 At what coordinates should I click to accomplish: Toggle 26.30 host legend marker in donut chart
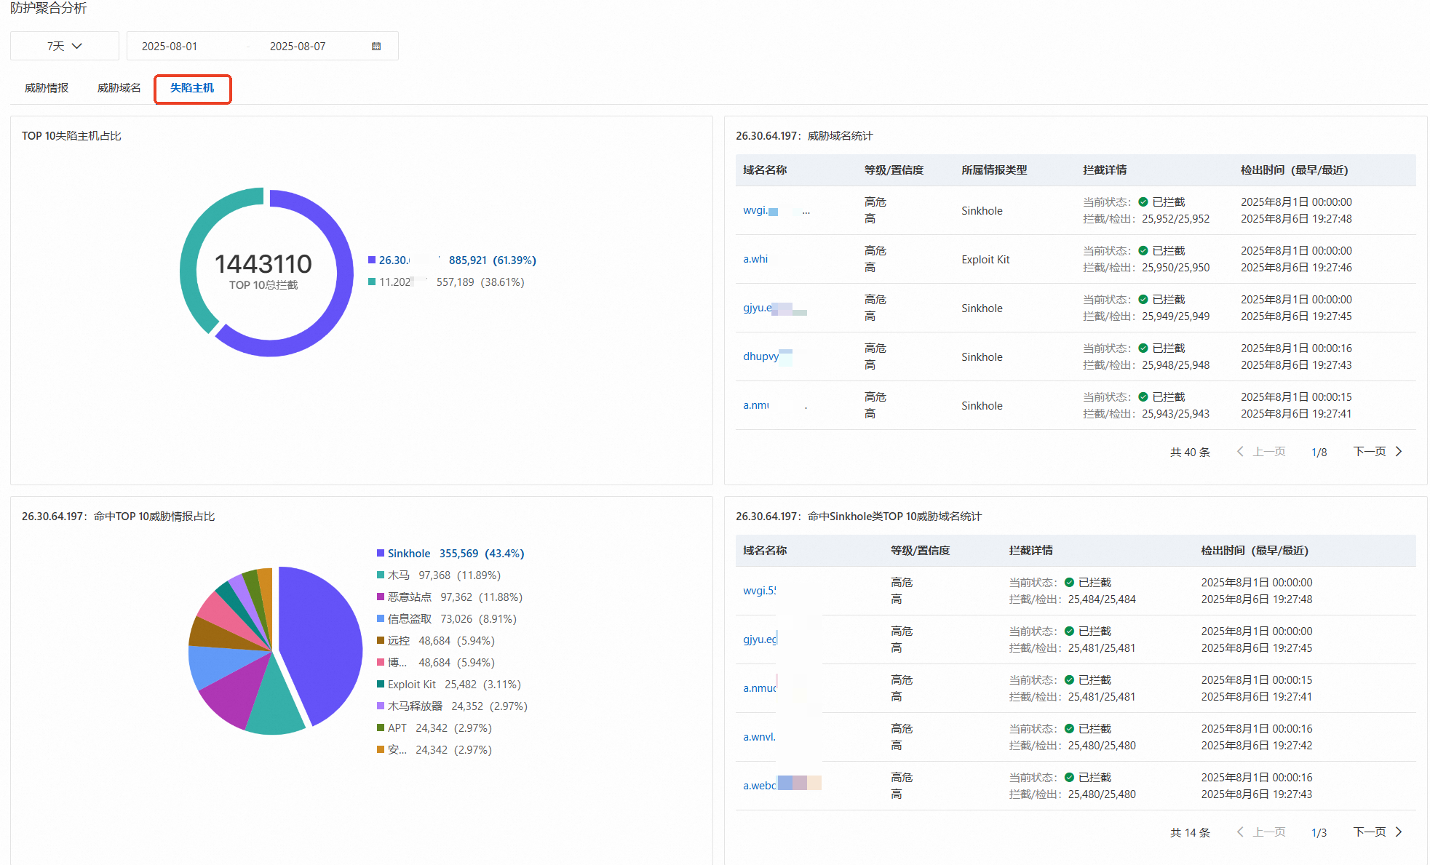pyautogui.click(x=372, y=260)
